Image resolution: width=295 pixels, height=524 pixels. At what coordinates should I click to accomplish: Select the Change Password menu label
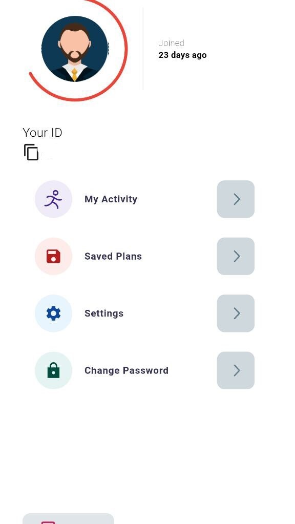pos(127,370)
